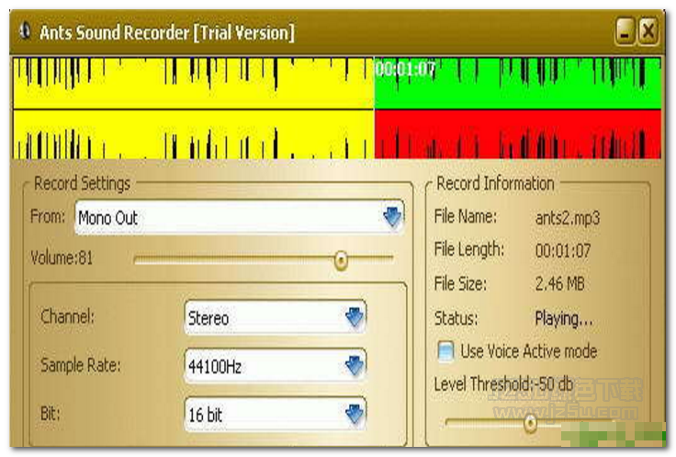Click the red waveform region
The image size is (676, 457).
(x=518, y=134)
